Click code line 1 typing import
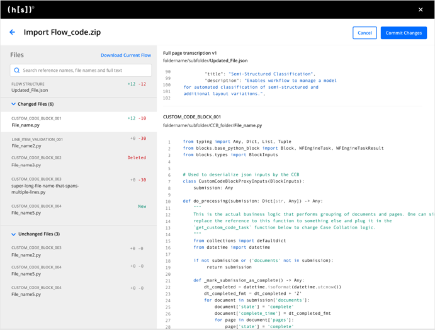 237,142
